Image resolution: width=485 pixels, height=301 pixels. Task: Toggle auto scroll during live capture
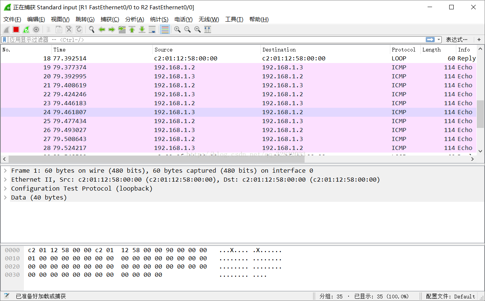pos(152,29)
